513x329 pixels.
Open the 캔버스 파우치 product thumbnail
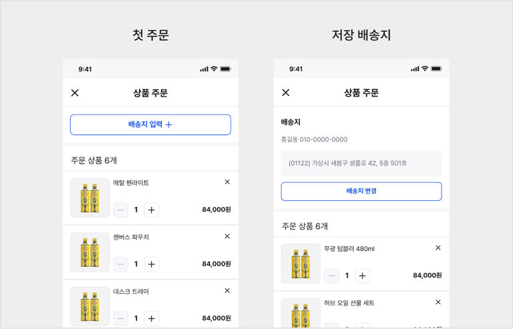pyautogui.click(x=90, y=252)
